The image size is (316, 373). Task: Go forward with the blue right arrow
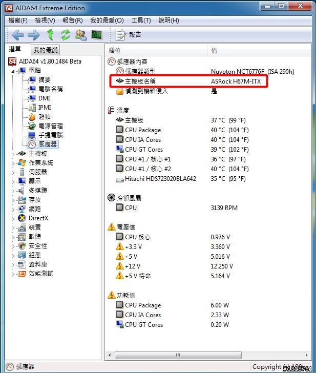point(33,35)
